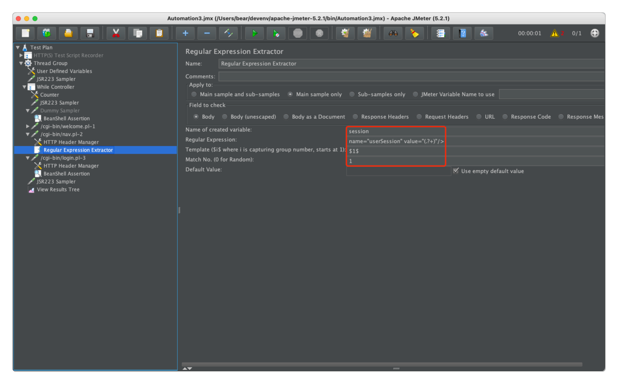
Task: Expand the /cgi-bin/welcome.pl-1 node
Action: click(x=28, y=126)
